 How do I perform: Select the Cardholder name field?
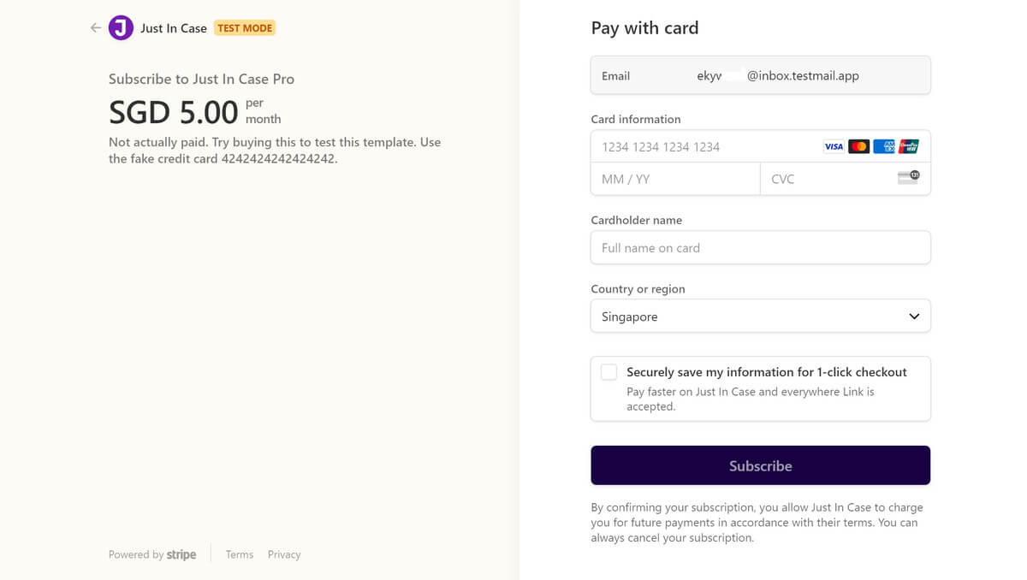(x=760, y=248)
